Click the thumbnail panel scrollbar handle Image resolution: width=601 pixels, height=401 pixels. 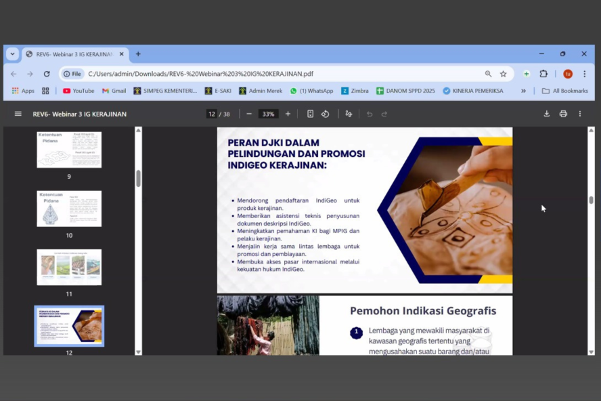tap(139, 178)
